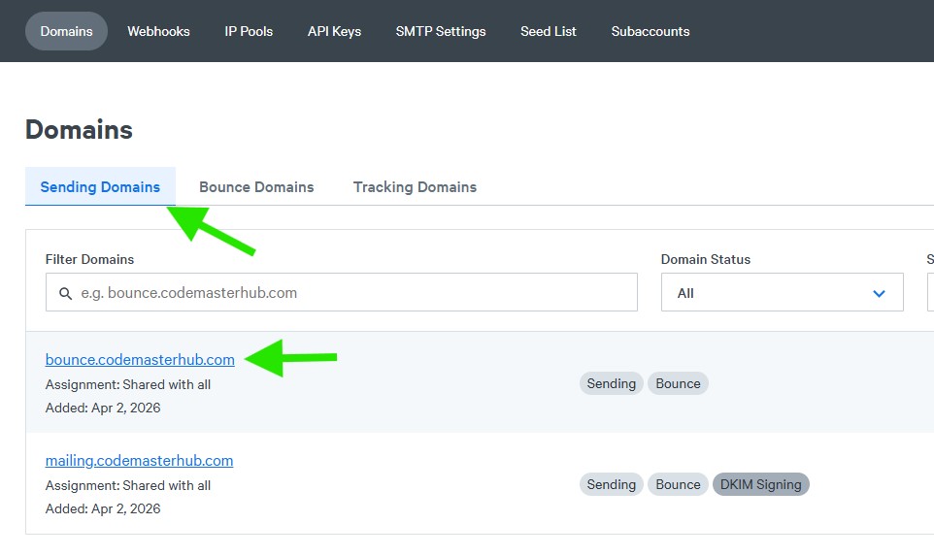Click the DKIM Signing tag
Screen dimensions: 934x556
point(760,484)
